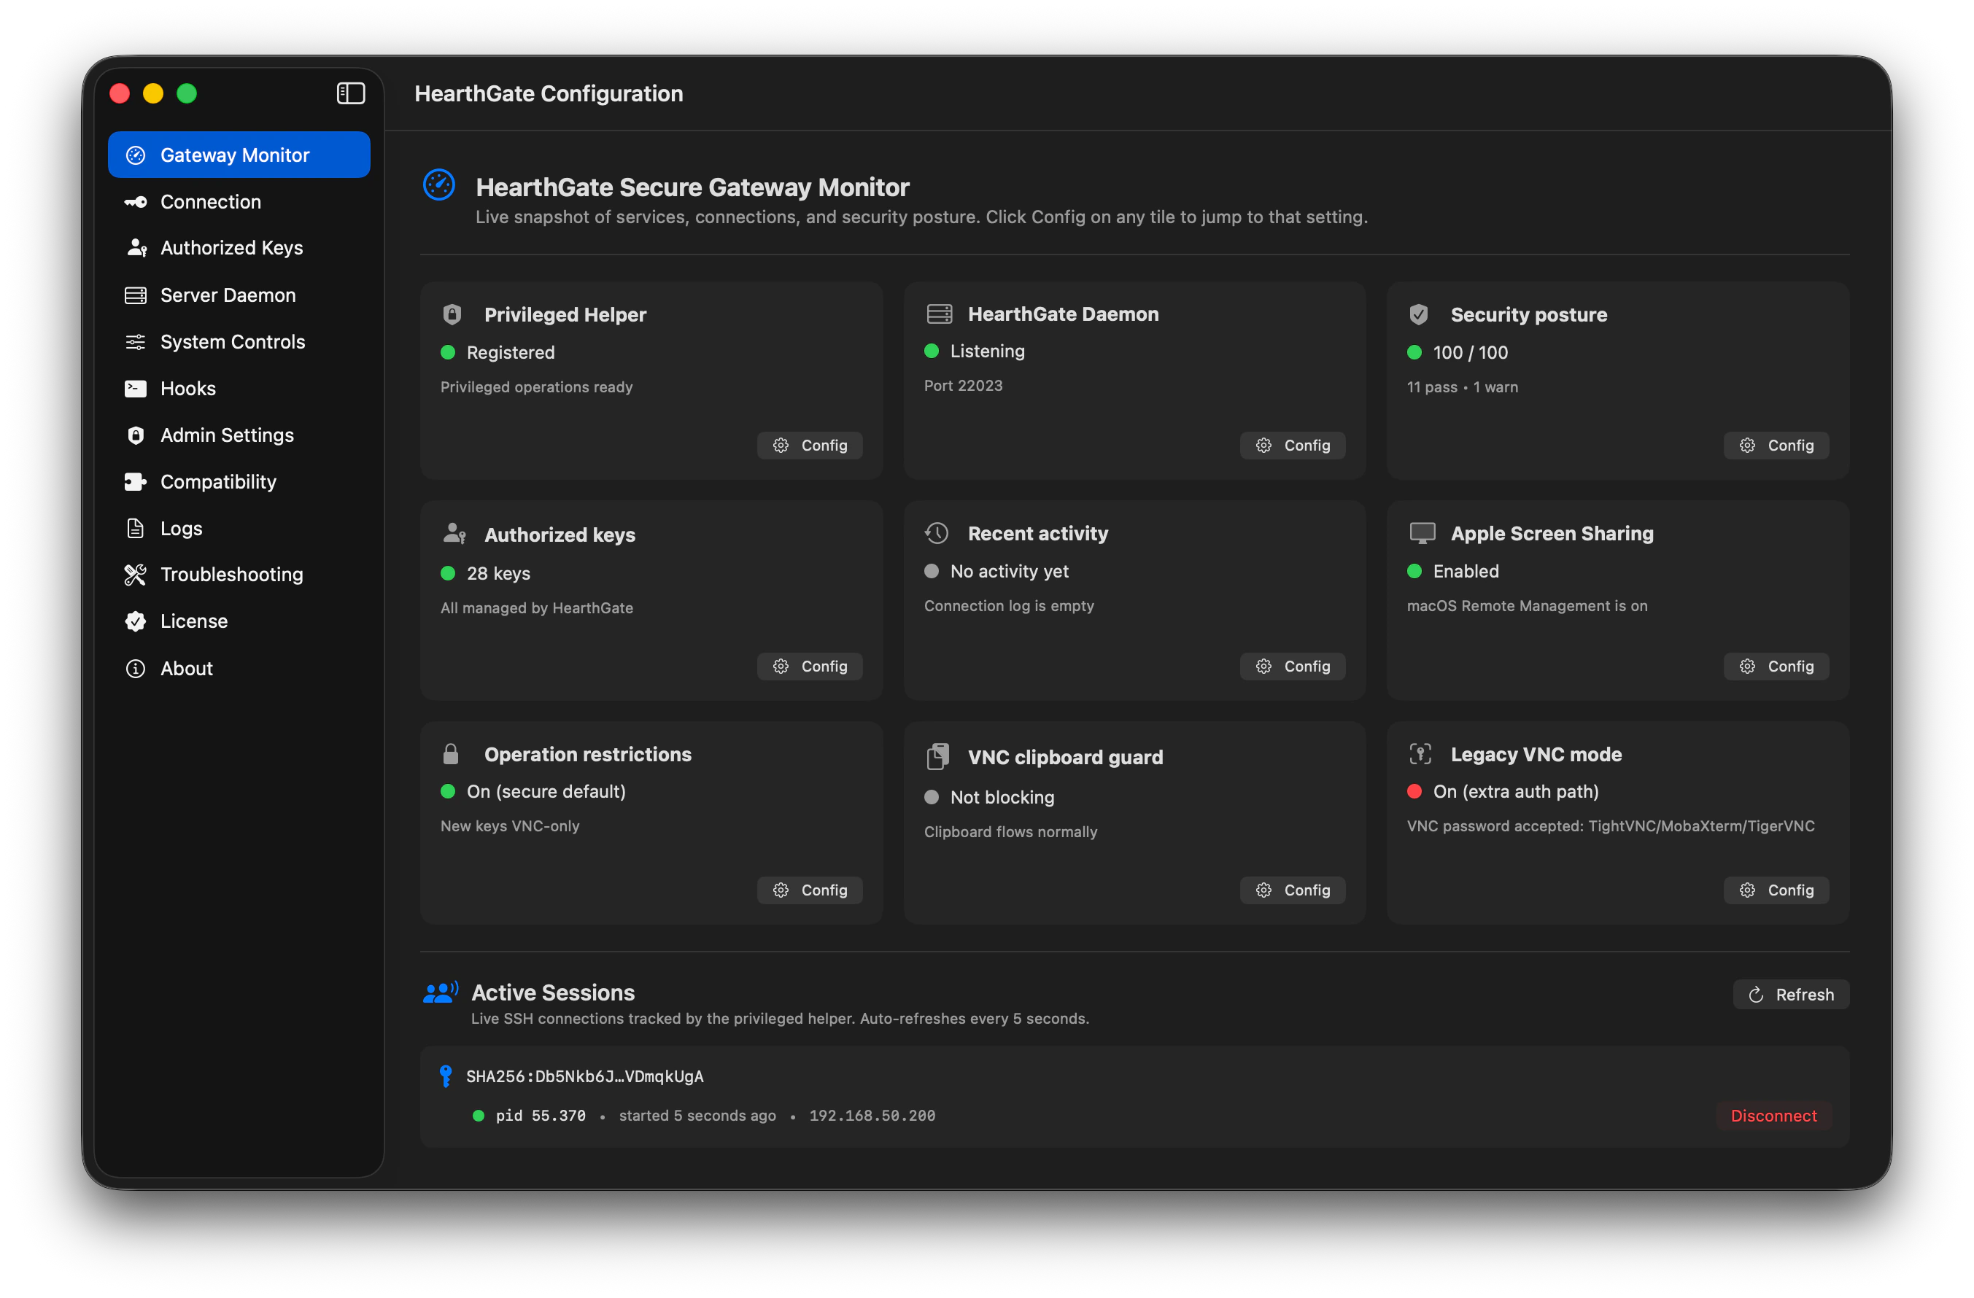The image size is (1974, 1298).
Task: Open the Connection section
Action: tap(239, 201)
